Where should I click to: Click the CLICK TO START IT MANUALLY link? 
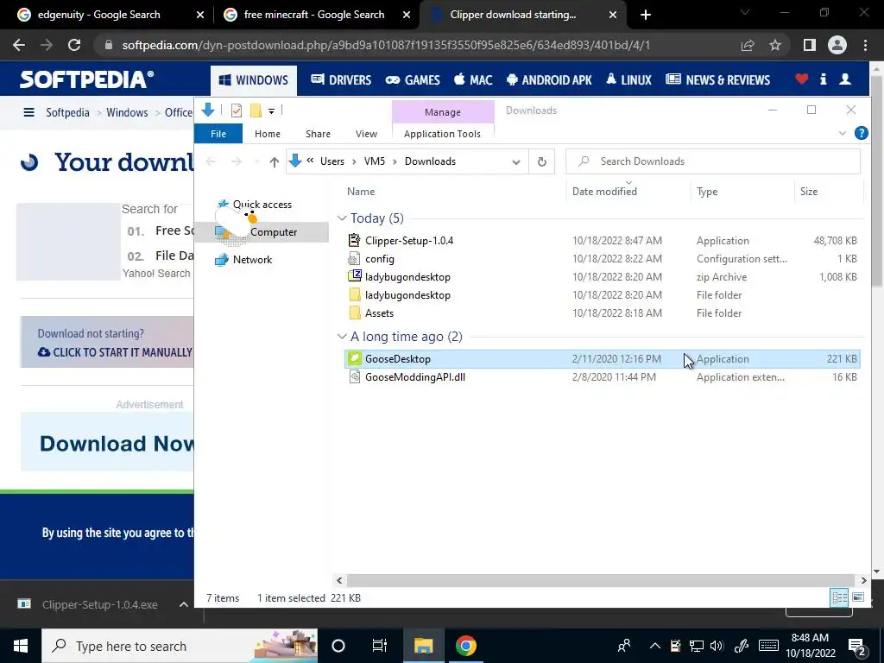click(x=115, y=352)
